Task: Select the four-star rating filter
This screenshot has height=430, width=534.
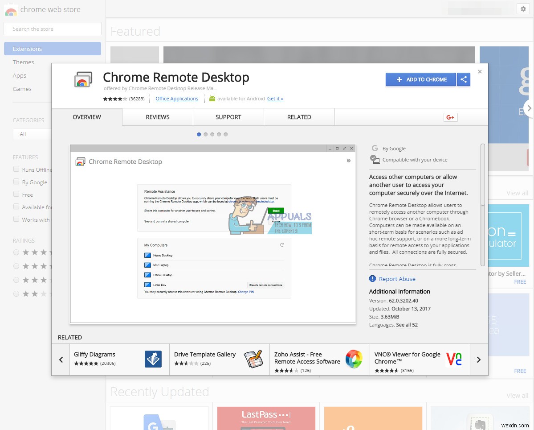Action: pyautogui.click(x=16, y=252)
